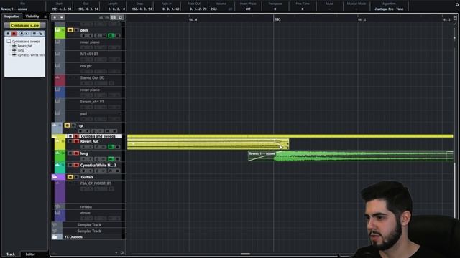
Task: Open track list settings gear at bottom
Action: 122,253
